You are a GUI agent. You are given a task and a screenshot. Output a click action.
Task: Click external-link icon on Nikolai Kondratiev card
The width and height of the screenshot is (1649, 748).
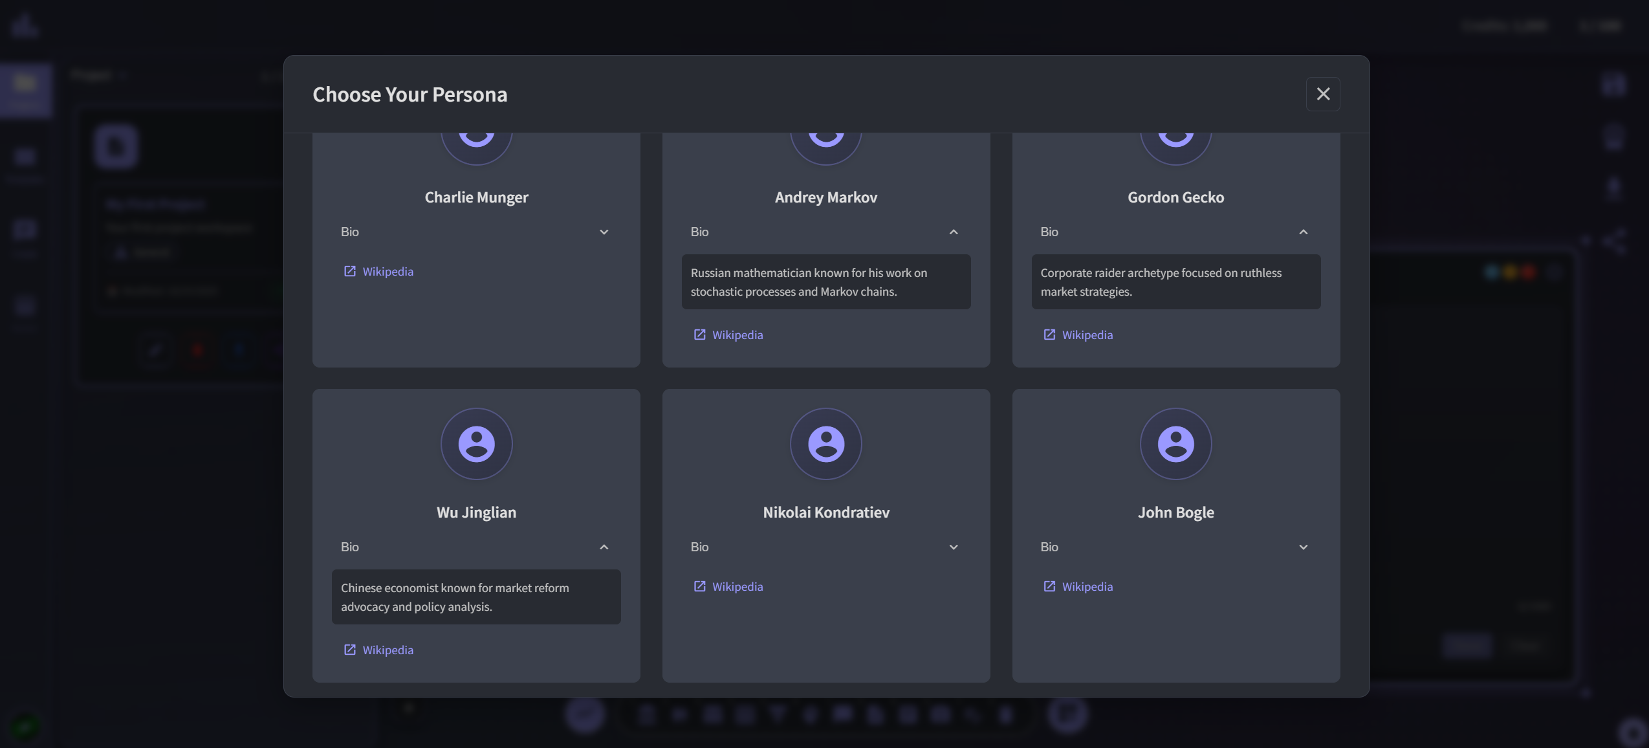coord(699,586)
